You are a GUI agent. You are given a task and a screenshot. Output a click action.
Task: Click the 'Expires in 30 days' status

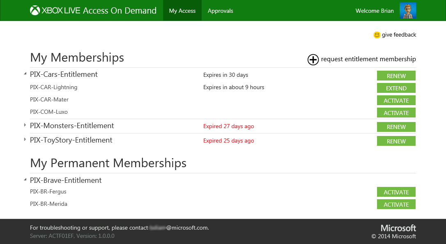click(x=225, y=75)
